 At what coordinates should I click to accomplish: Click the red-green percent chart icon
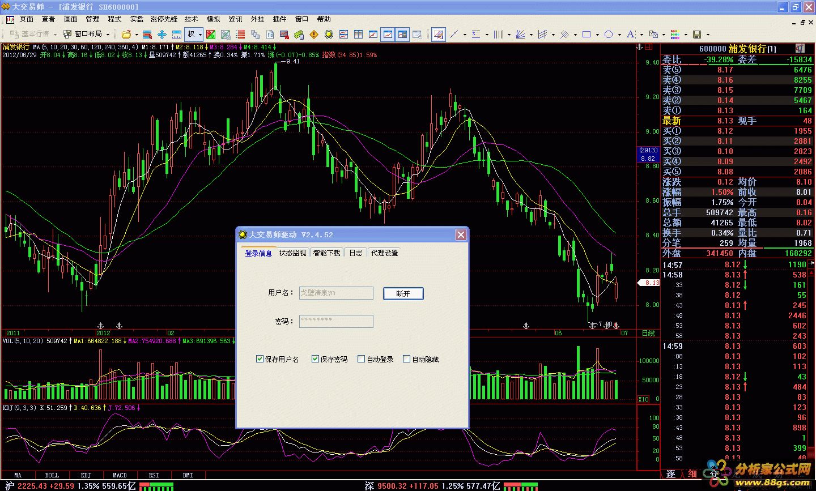tap(211, 35)
